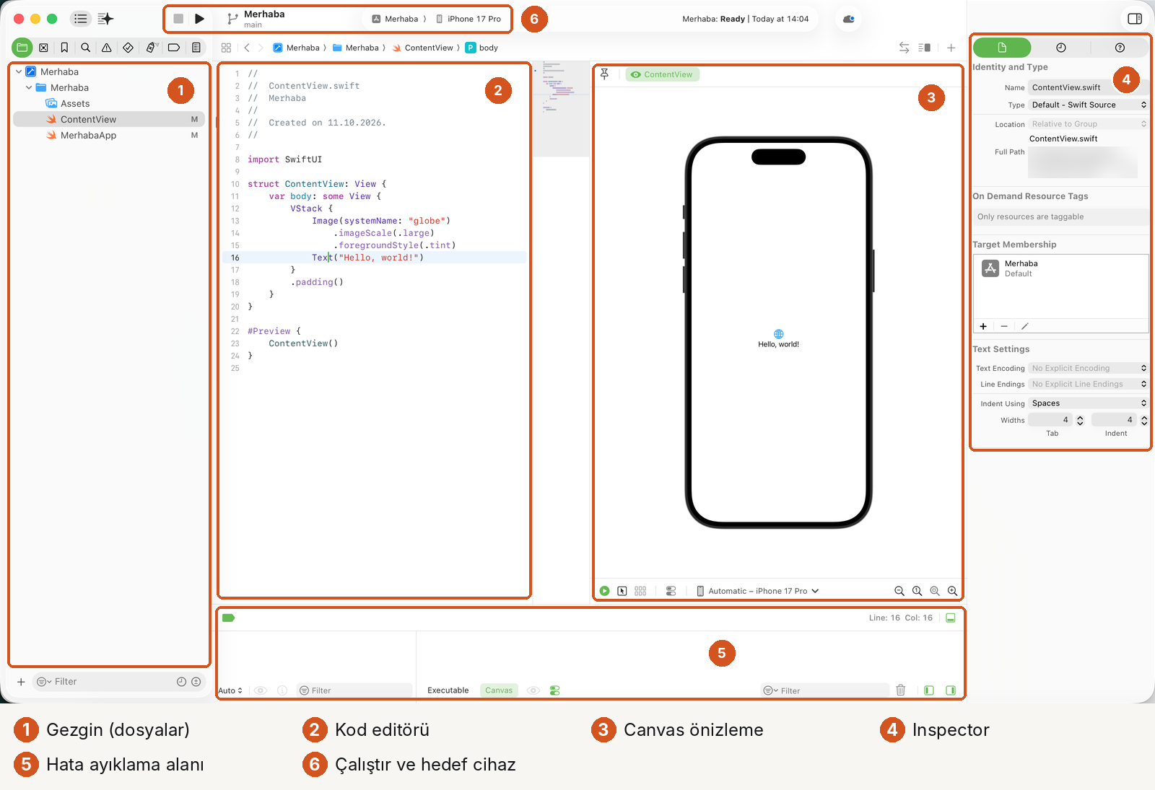
Task: Toggle the inspector panel visibility
Action: click(x=1135, y=19)
